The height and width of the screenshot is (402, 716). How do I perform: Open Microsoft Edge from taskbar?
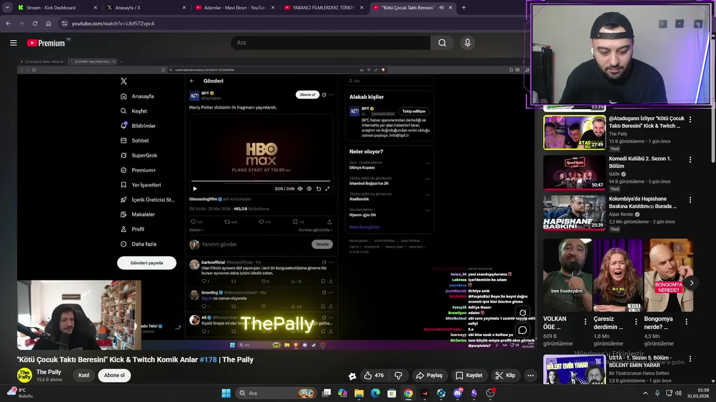[375, 393]
